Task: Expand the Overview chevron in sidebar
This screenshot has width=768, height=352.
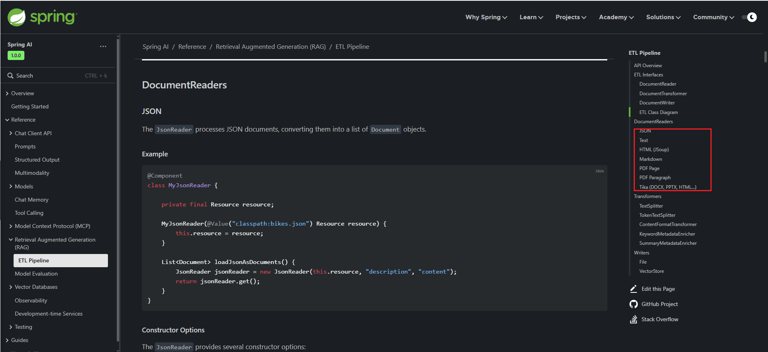Action: 7,93
